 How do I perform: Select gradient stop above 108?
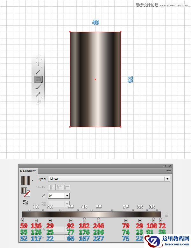coord(153,220)
